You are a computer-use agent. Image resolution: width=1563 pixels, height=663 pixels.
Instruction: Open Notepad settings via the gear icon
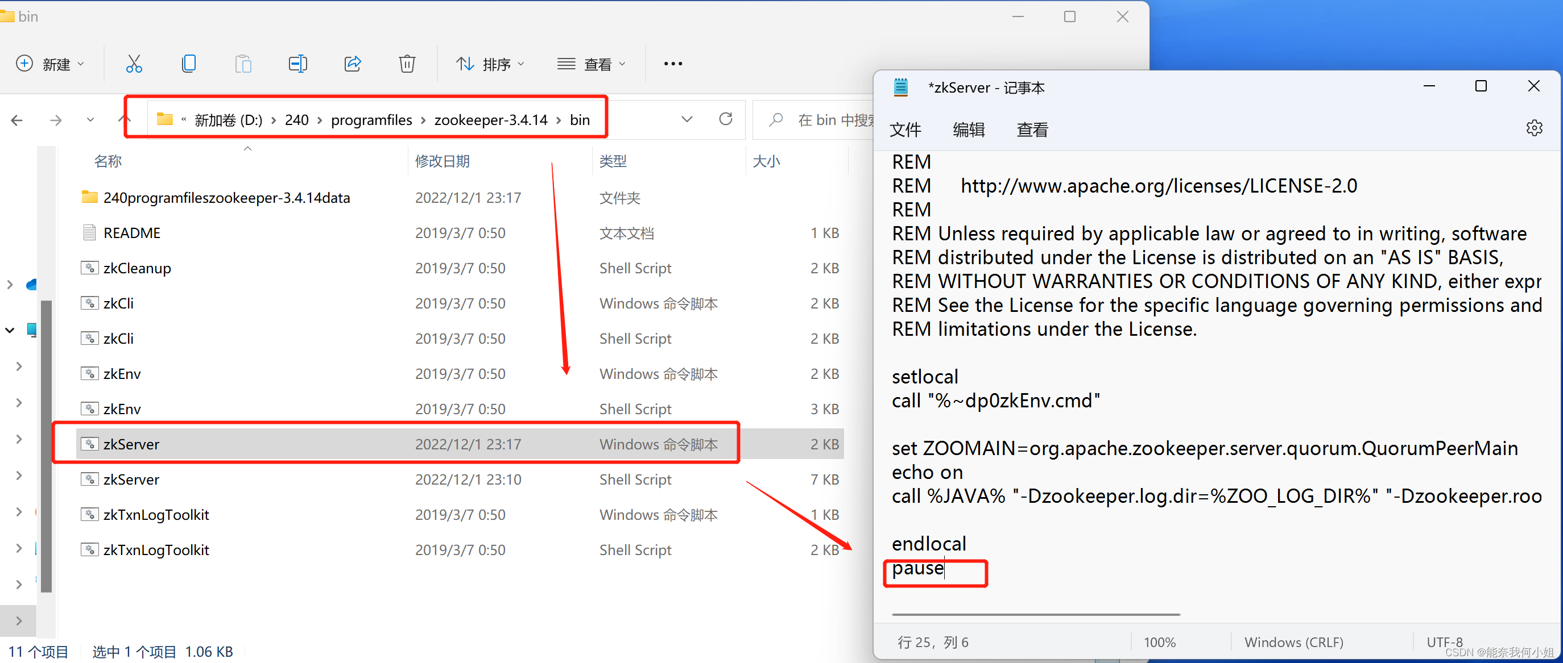click(x=1535, y=128)
